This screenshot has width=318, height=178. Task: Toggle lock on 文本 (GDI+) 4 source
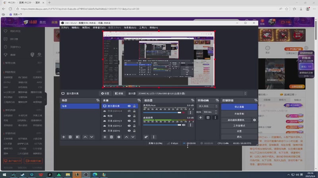coord(134,111)
